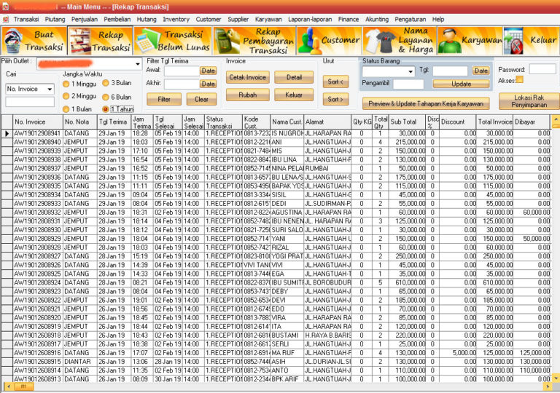
Task: Select invoice row AW19012808924
Action: [275, 282]
